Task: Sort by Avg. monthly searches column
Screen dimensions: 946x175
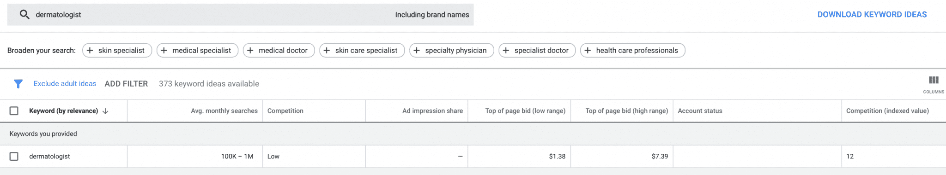Action: tap(224, 111)
